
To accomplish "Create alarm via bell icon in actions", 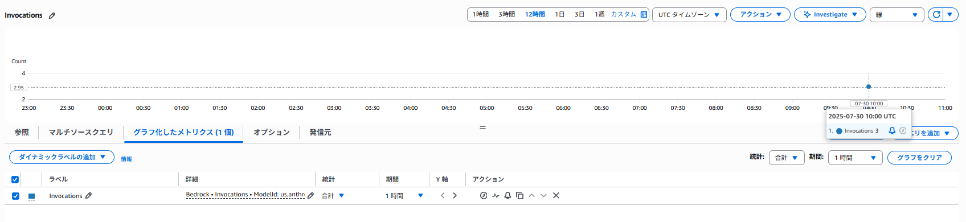I will point(507,195).
